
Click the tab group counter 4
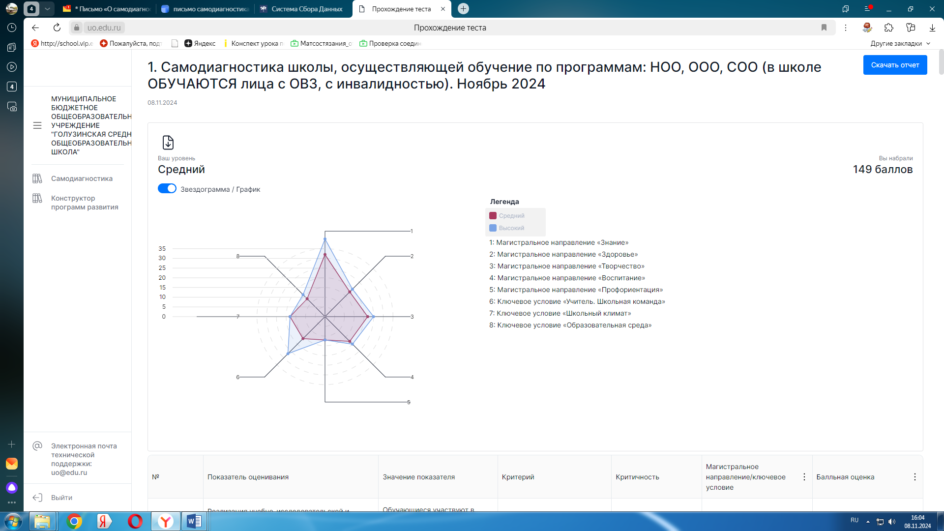(x=31, y=9)
